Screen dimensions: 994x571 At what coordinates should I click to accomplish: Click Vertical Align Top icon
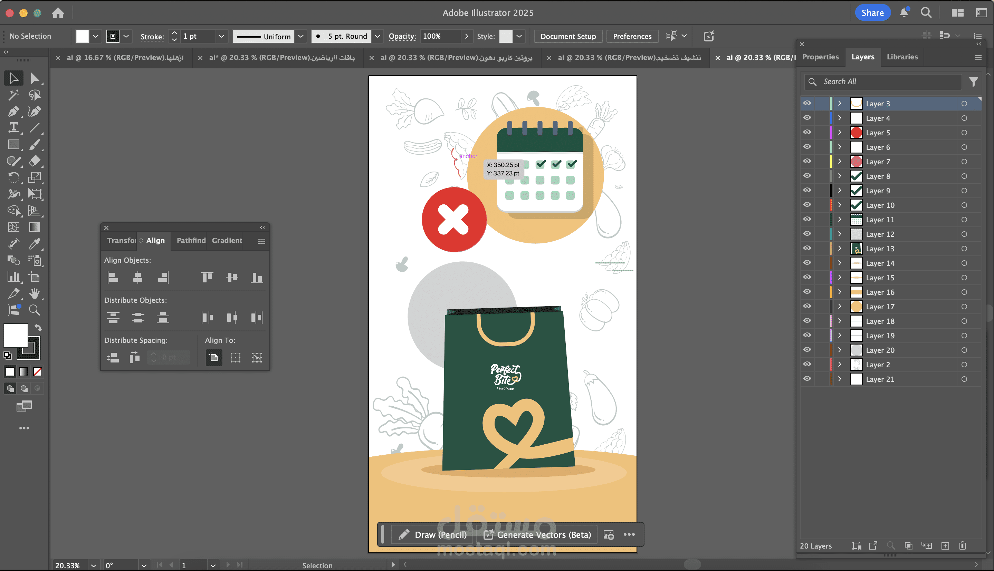(207, 278)
